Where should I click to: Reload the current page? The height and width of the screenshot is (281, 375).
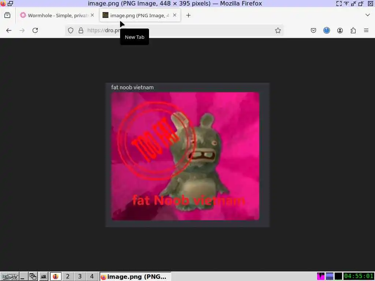point(35,30)
